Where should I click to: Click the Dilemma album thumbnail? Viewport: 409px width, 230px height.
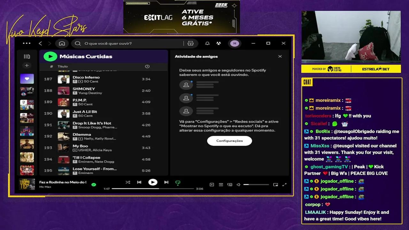[64, 136]
